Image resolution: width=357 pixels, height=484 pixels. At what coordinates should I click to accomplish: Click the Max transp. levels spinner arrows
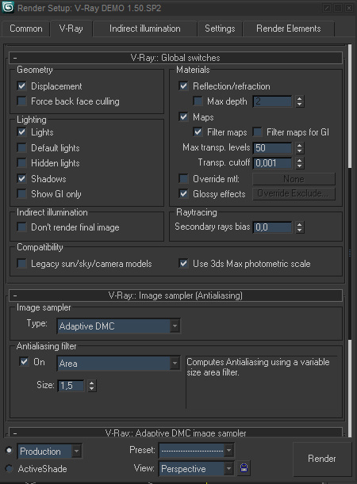coord(299,148)
